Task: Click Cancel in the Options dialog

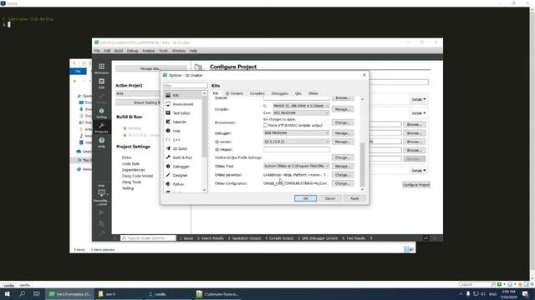Action: [x=330, y=198]
